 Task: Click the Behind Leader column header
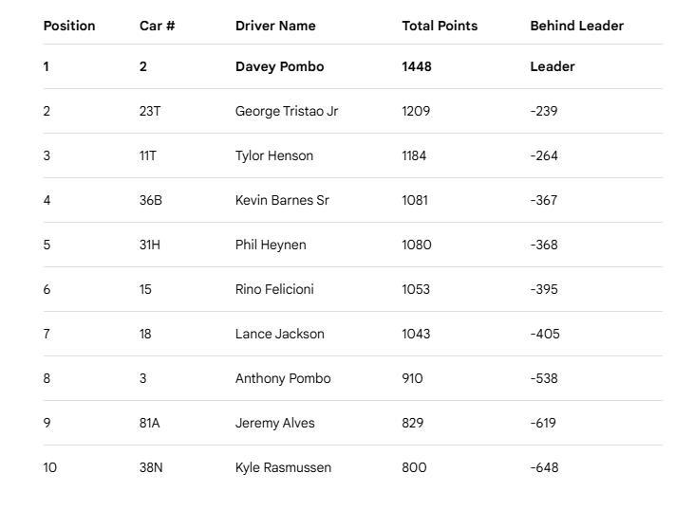pos(576,26)
